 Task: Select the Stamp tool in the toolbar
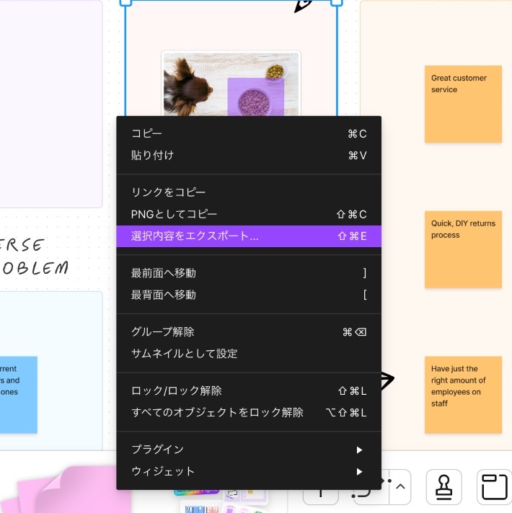click(443, 487)
